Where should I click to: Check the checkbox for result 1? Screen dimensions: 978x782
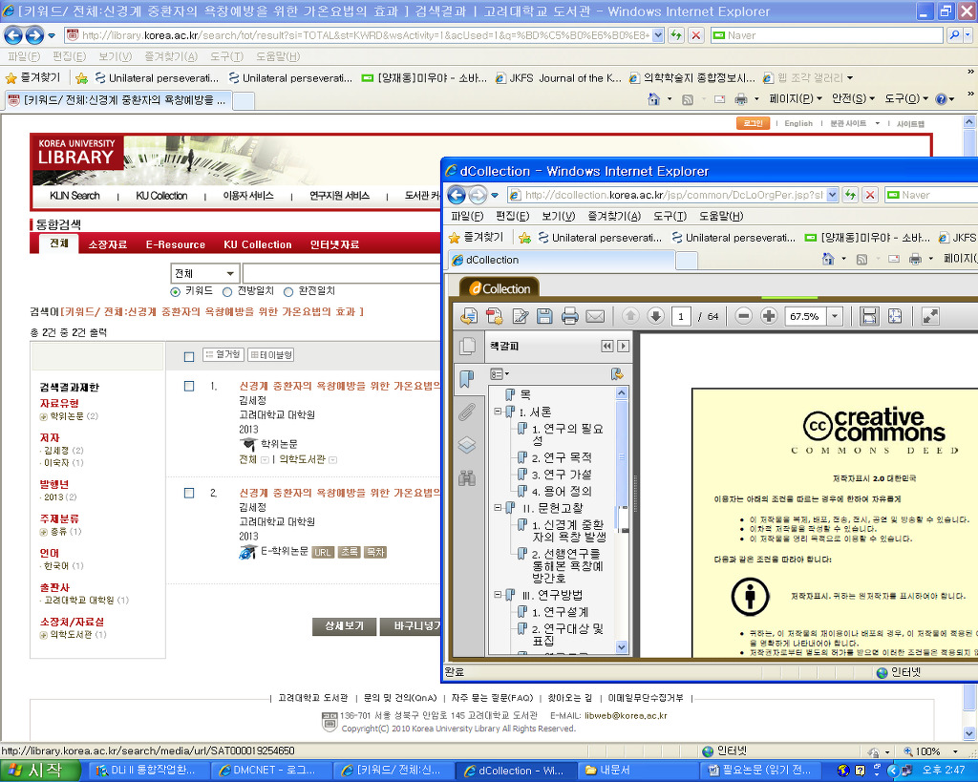point(189,386)
